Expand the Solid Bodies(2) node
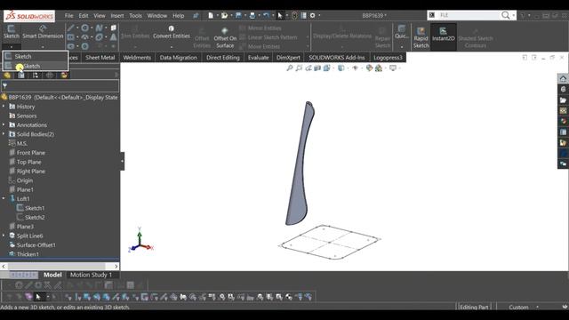 [4, 134]
